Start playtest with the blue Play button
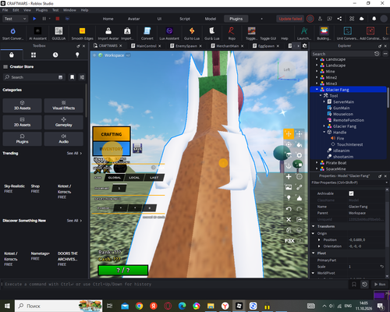Viewport: 390px width, 312px height. coord(34,19)
